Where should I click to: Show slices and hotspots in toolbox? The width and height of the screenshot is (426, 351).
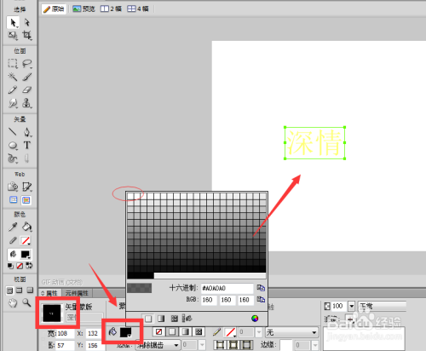point(26,200)
